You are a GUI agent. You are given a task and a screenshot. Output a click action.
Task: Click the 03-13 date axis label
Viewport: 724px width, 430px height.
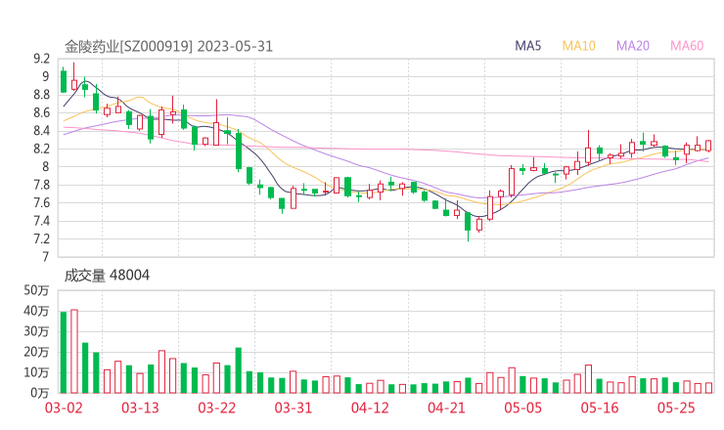pyautogui.click(x=140, y=408)
